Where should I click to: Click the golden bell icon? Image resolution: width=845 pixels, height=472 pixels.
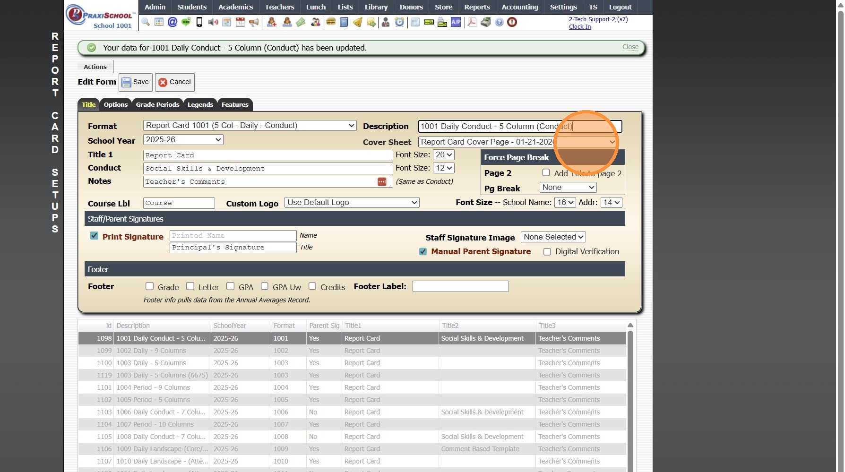358,22
